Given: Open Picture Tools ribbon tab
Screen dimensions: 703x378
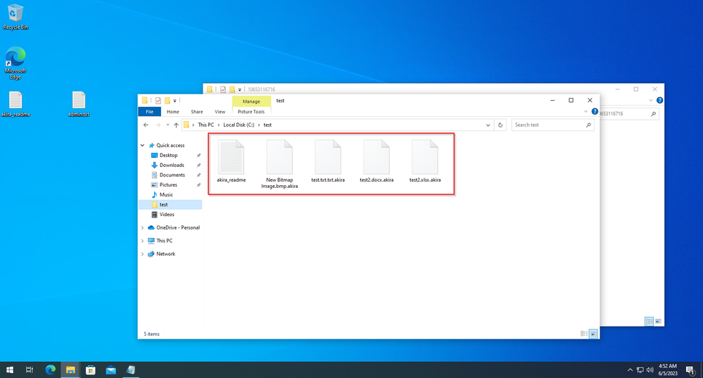Looking at the screenshot, I should [x=251, y=112].
